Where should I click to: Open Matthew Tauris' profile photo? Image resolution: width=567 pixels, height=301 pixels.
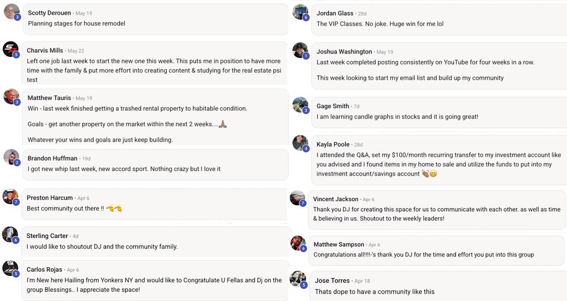(11, 97)
